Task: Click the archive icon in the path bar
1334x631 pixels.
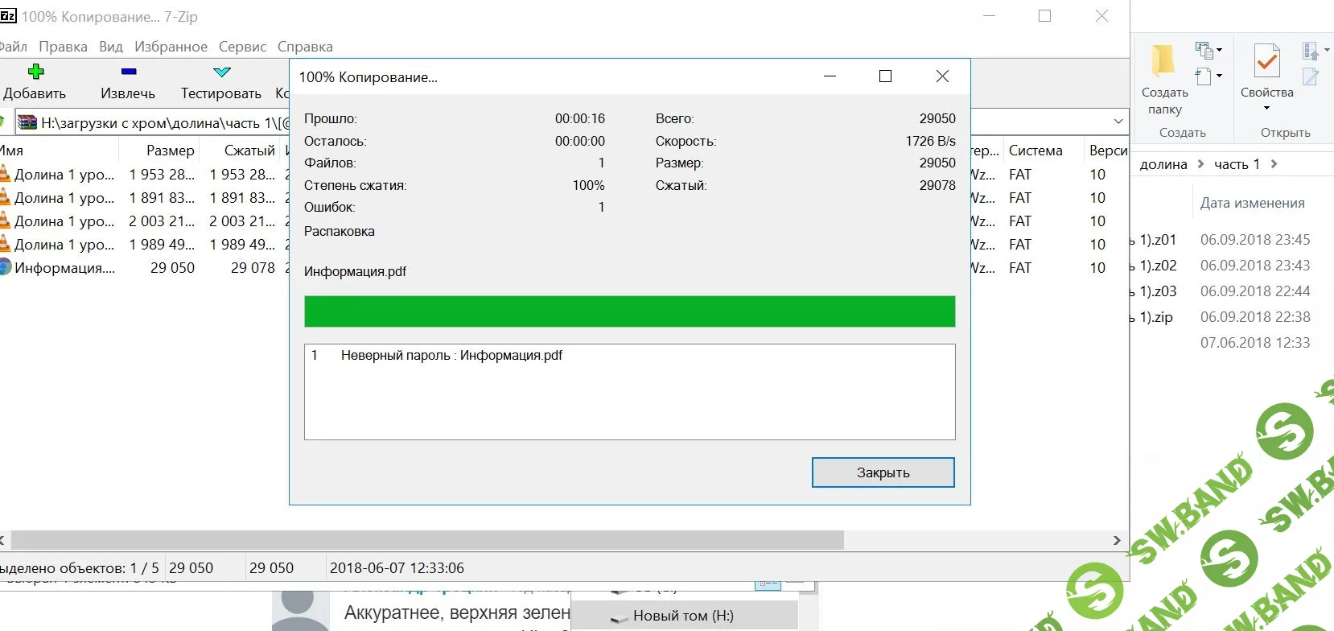Action: (28, 123)
